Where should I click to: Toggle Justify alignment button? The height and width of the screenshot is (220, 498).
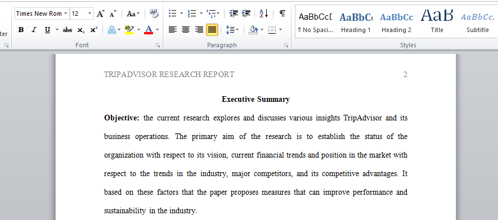tap(212, 30)
